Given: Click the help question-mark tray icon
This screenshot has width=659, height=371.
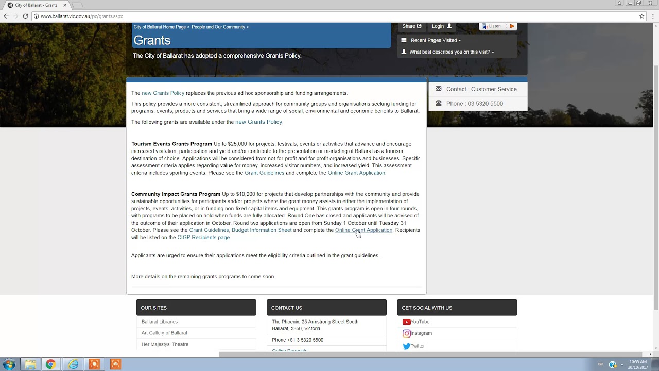Looking at the screenshot, I should (612, 365).
